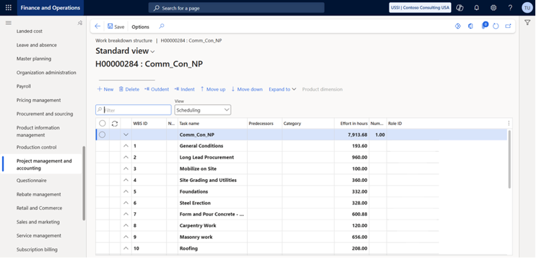Open the Scheduling view dropdown
The width and height of the screenshot is (537, 258).
pos(203,110)
